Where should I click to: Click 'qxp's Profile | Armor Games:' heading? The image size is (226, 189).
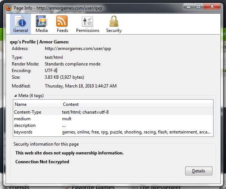pos(39,42)
